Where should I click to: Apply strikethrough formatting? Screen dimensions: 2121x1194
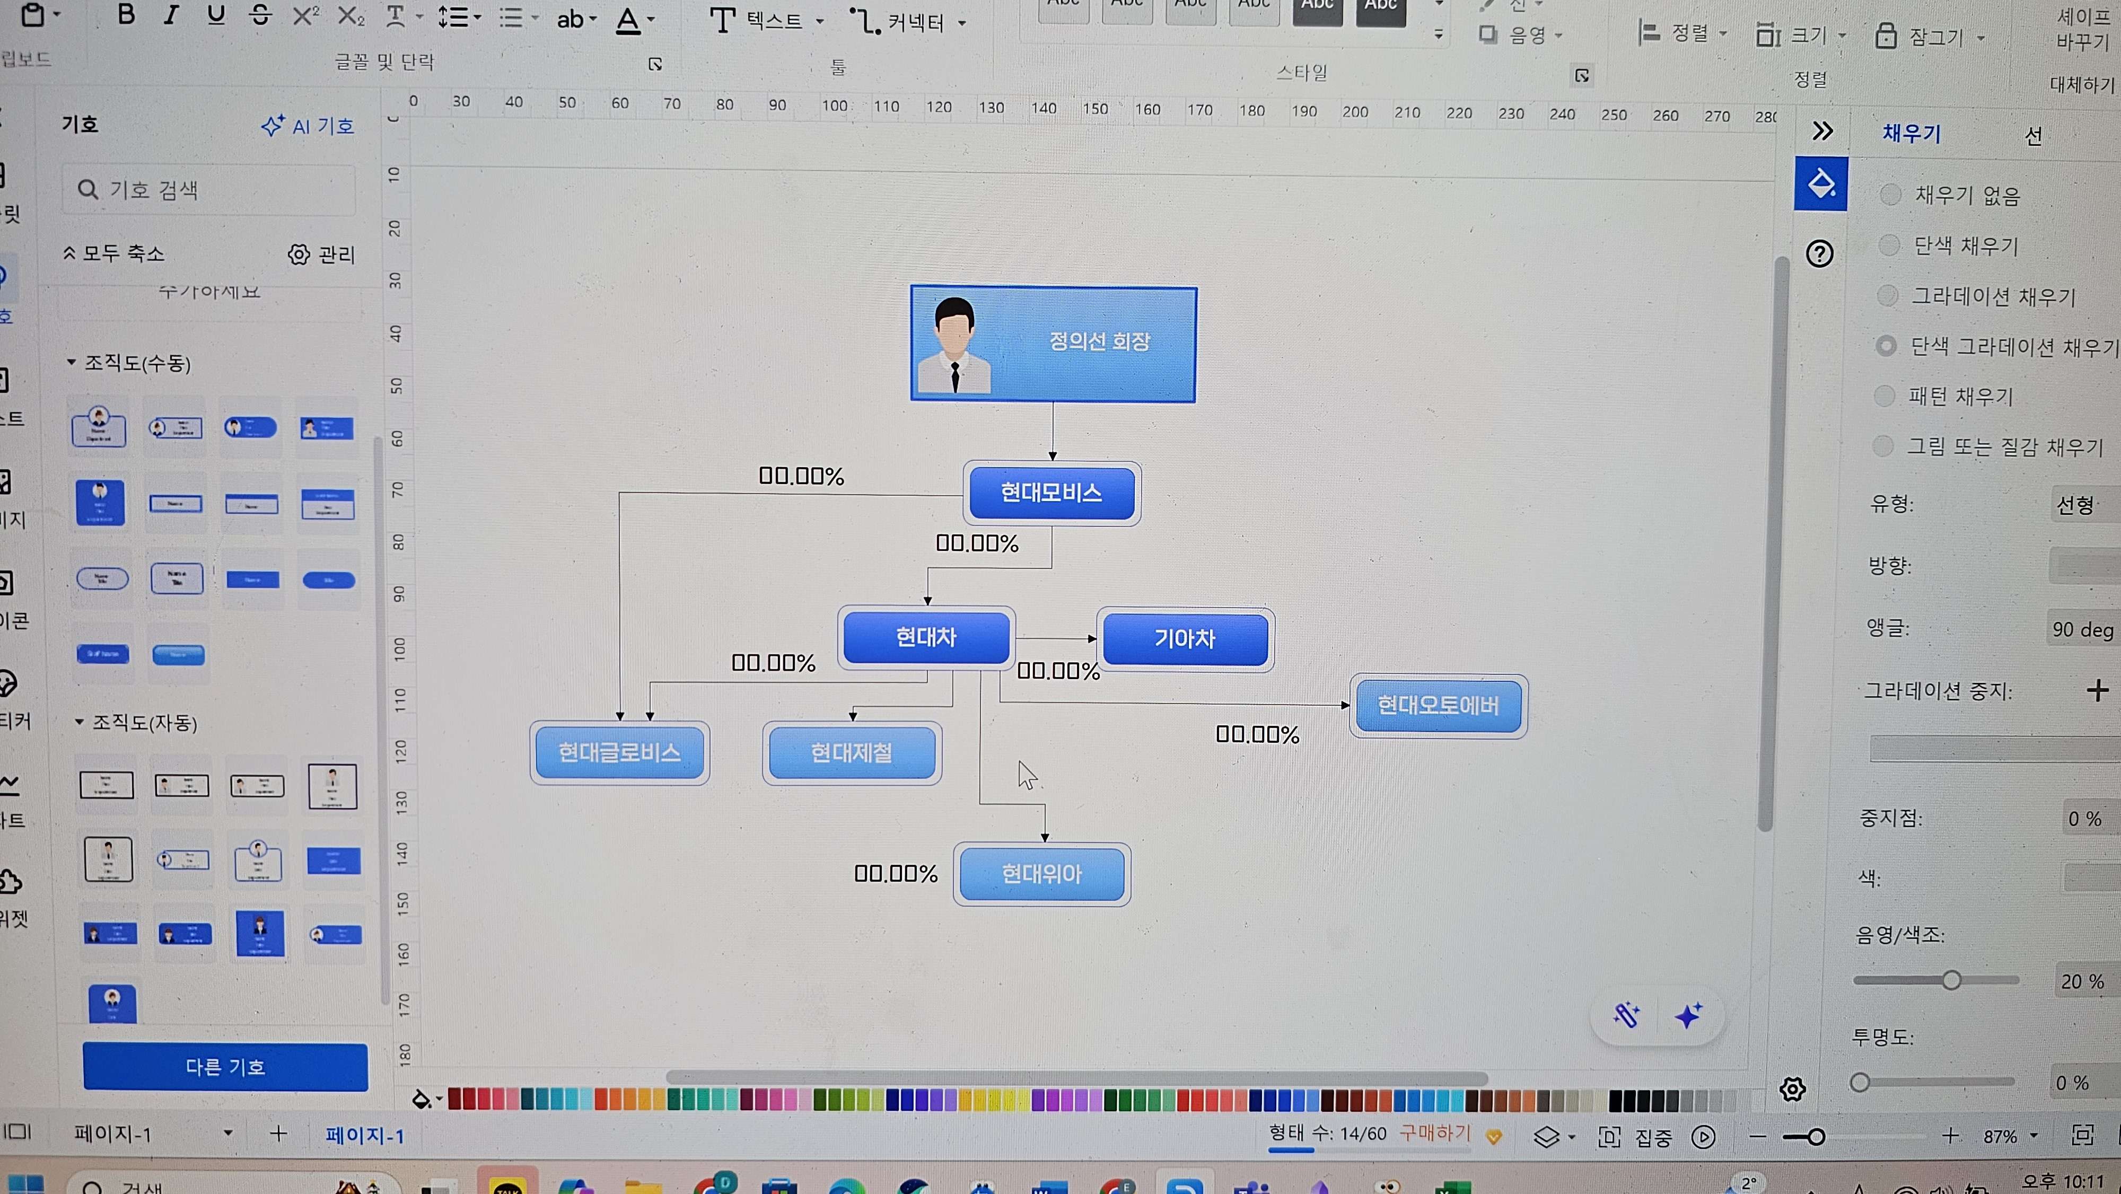pos(260,16)
